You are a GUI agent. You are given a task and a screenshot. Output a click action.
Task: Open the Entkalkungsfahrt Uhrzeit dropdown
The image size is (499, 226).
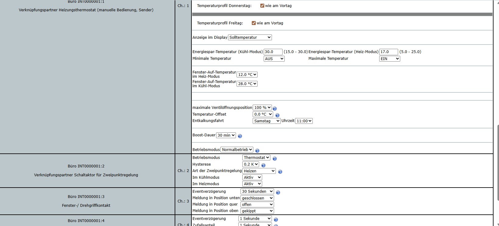(304, 121)
